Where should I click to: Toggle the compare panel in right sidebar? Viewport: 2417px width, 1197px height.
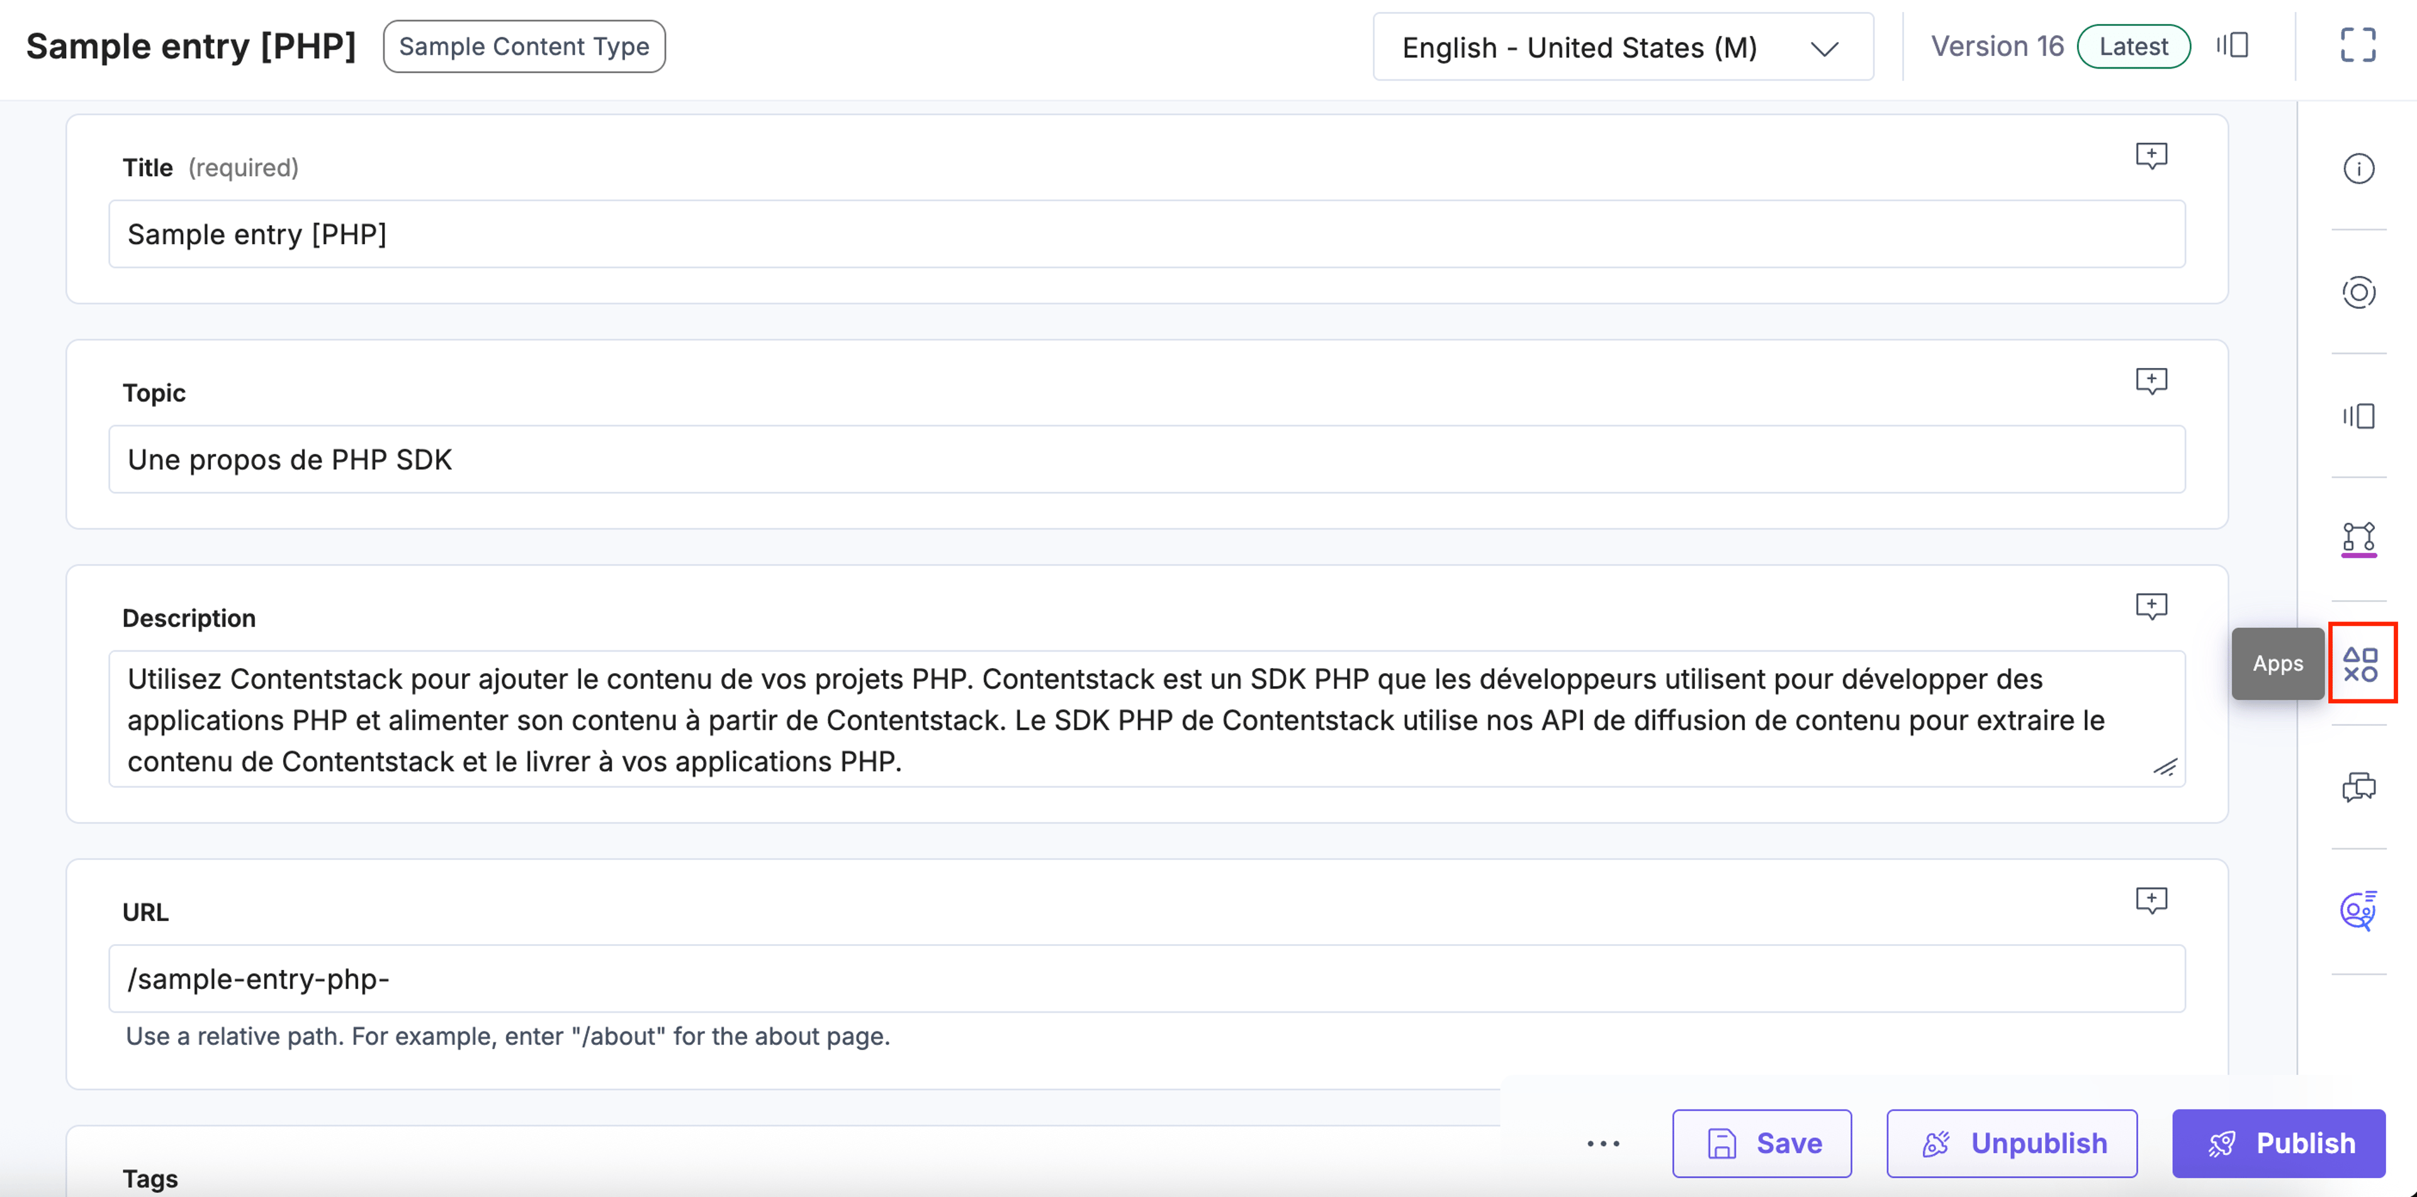coord(2358,416)
